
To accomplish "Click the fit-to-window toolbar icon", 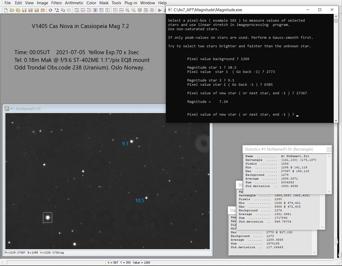I will 146,10.
